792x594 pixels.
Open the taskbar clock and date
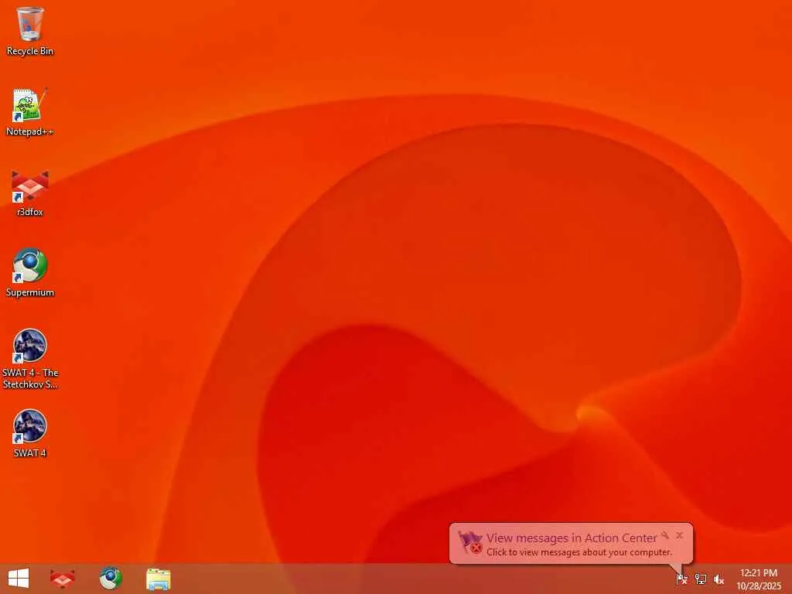point(759,579)
